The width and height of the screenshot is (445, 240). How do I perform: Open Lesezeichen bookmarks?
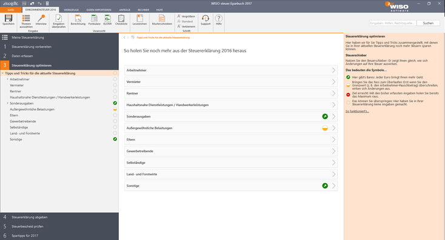pos(139,20)
